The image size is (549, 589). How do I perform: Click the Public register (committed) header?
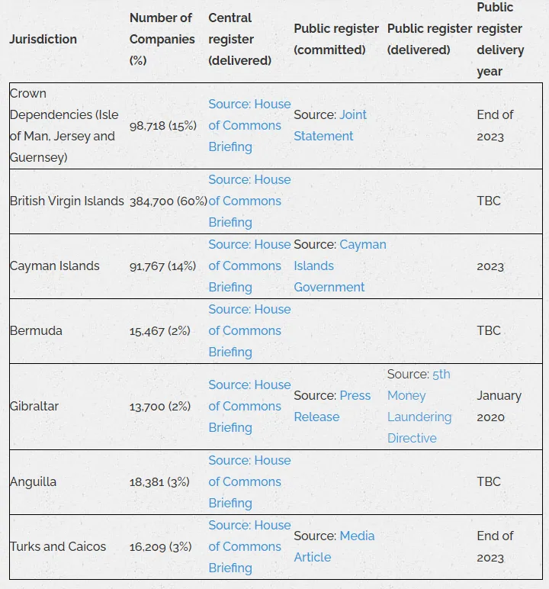tap(336, 39)
